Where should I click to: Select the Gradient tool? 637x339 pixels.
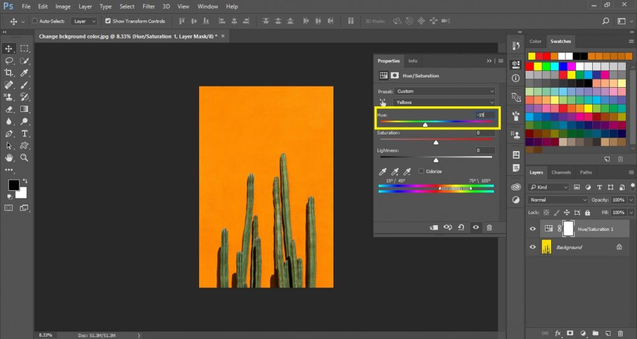click(24, 109)
